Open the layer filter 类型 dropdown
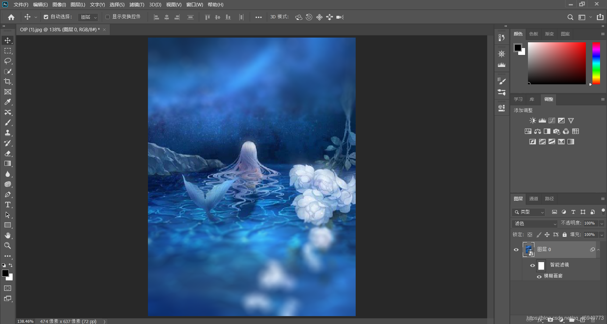 [529, 212]
